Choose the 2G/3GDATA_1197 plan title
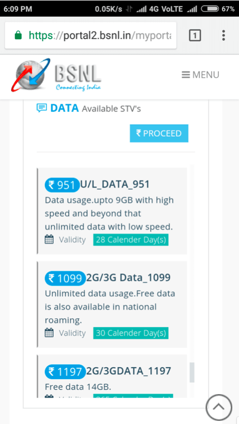 pos(129,371)
